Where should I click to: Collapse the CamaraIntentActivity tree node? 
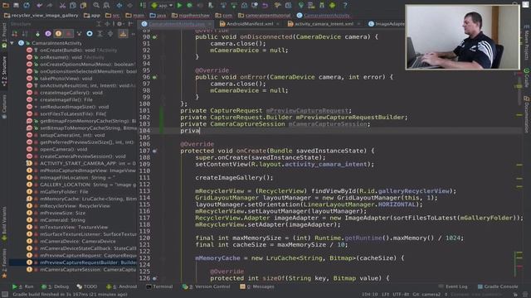point(12,43)
